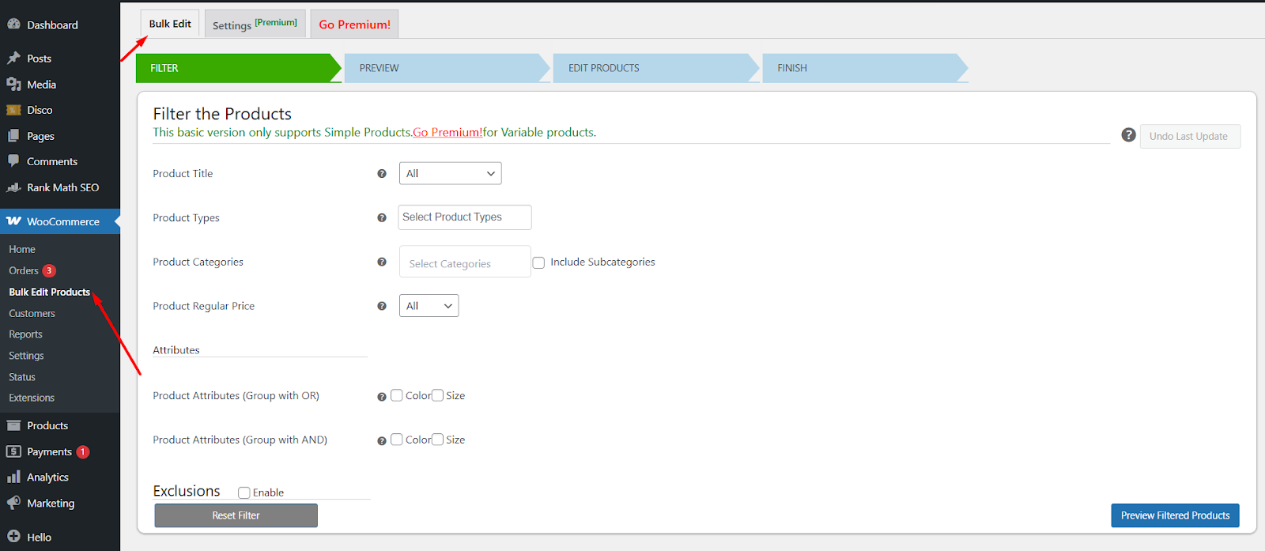Click the Media library icon

click(13, 84)
